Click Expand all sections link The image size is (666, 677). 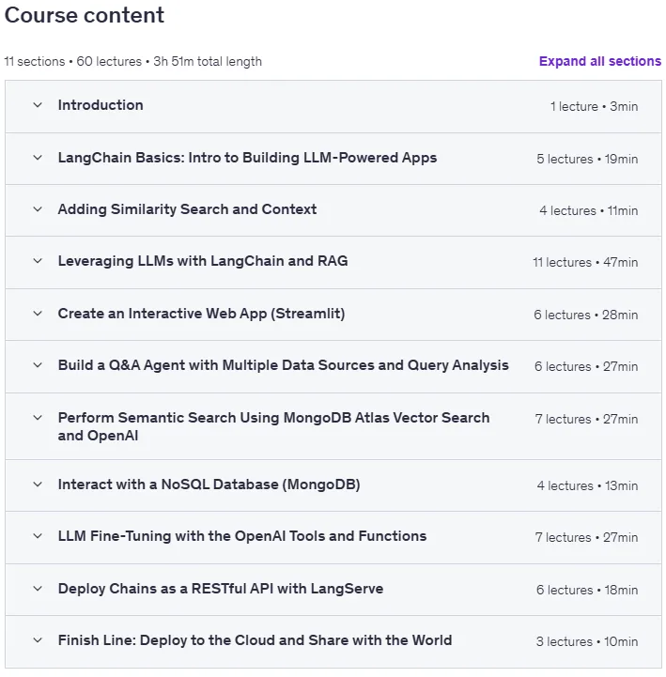click(x=600, y=61)
